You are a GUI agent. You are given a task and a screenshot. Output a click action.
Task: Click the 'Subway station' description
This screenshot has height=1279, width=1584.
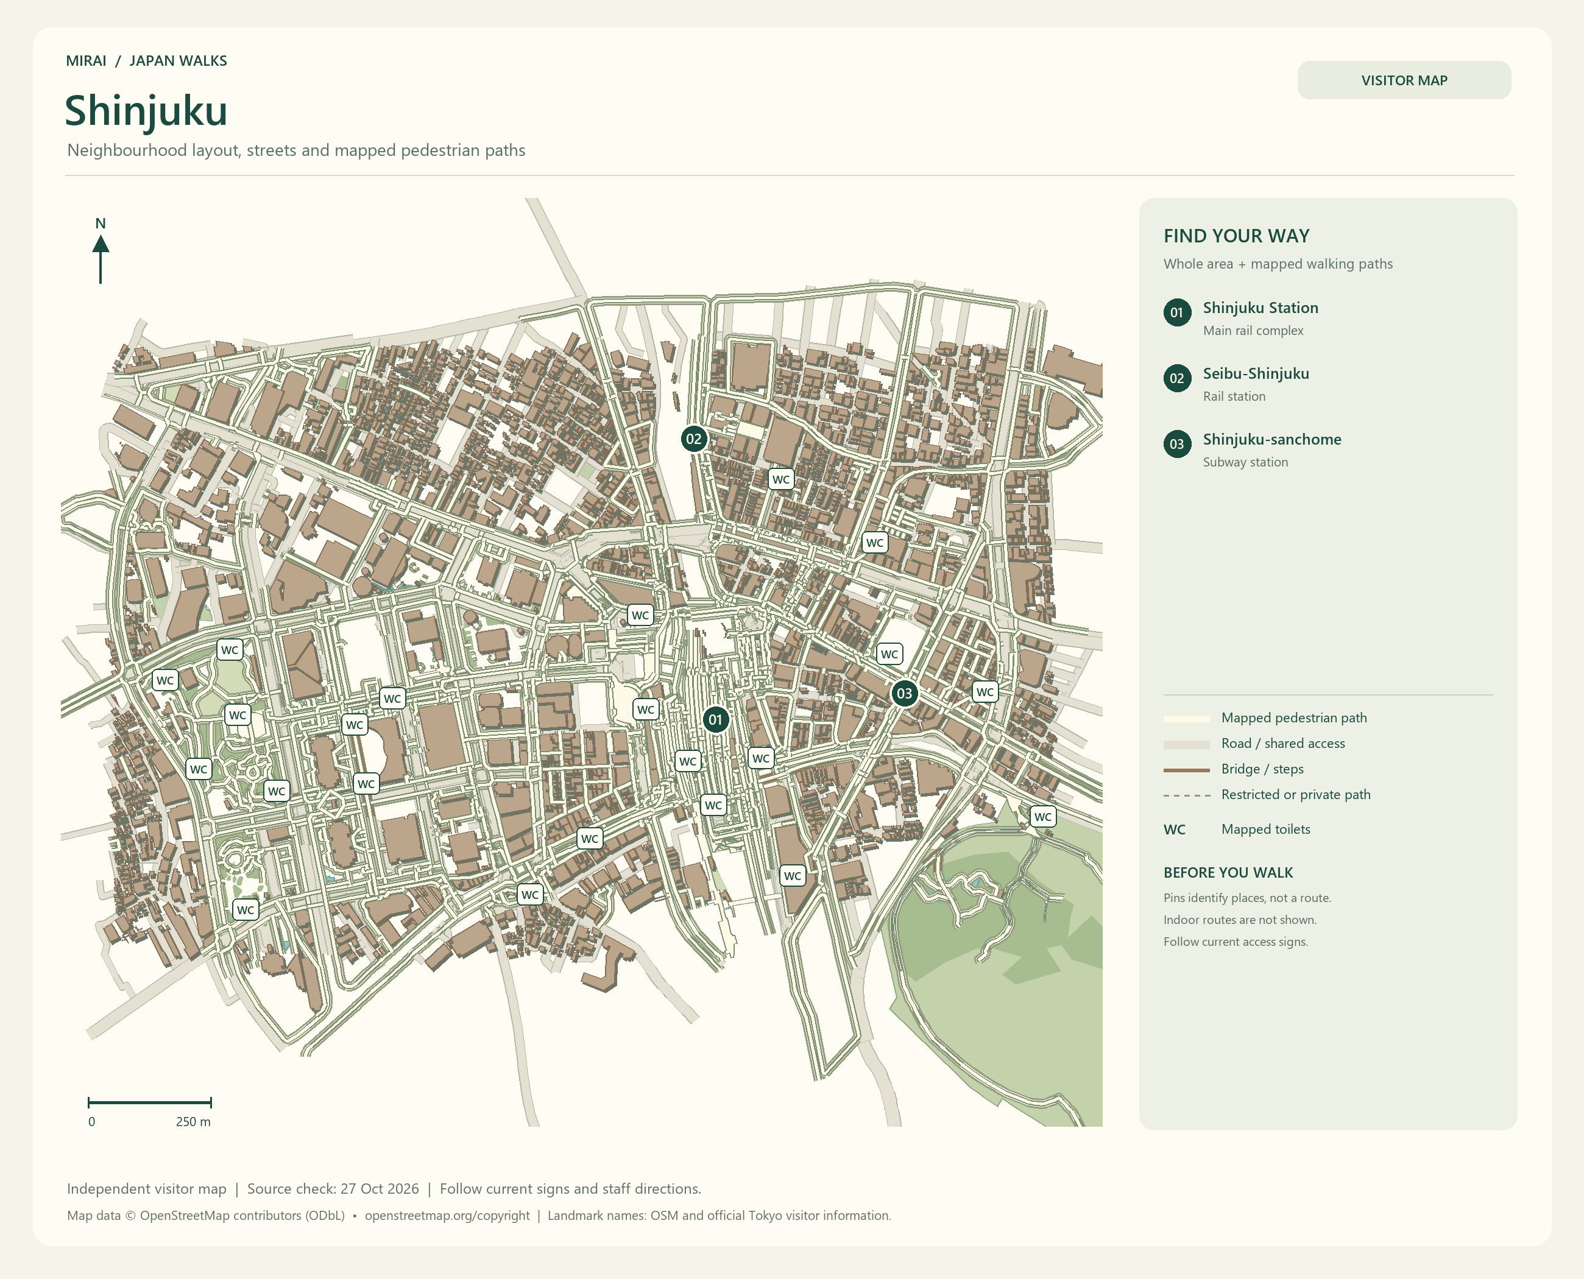[x=1245, y=462]
